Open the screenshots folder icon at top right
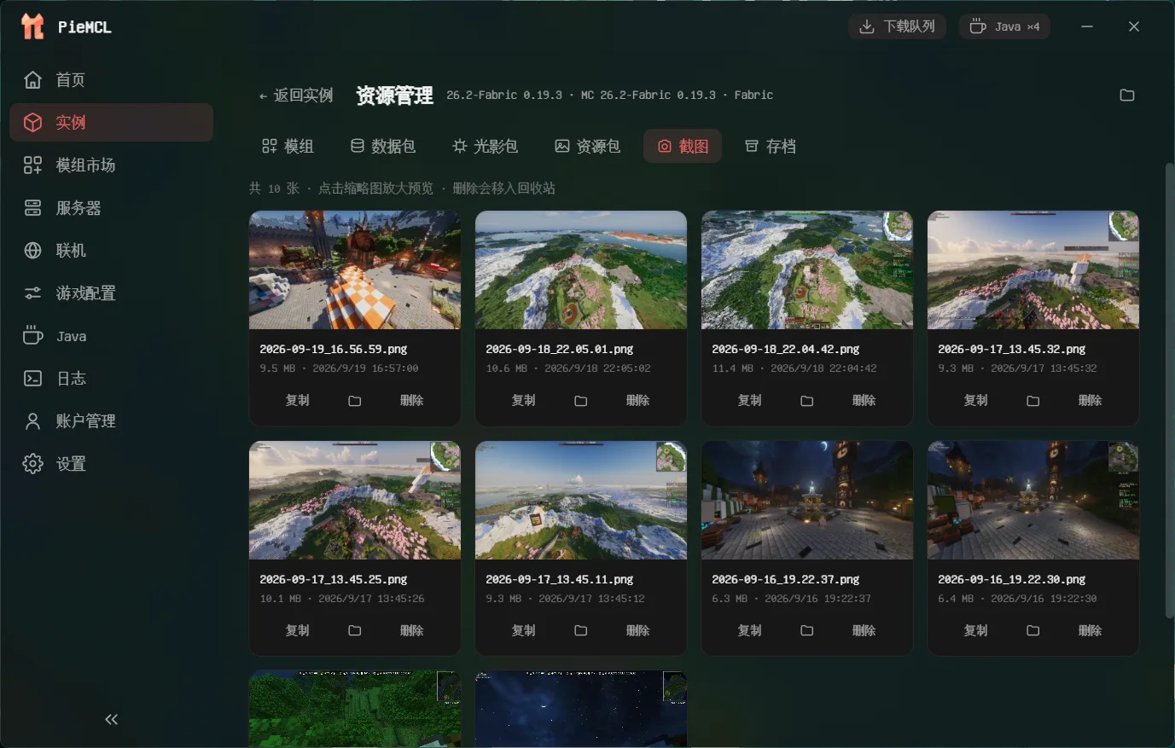 1127,95
